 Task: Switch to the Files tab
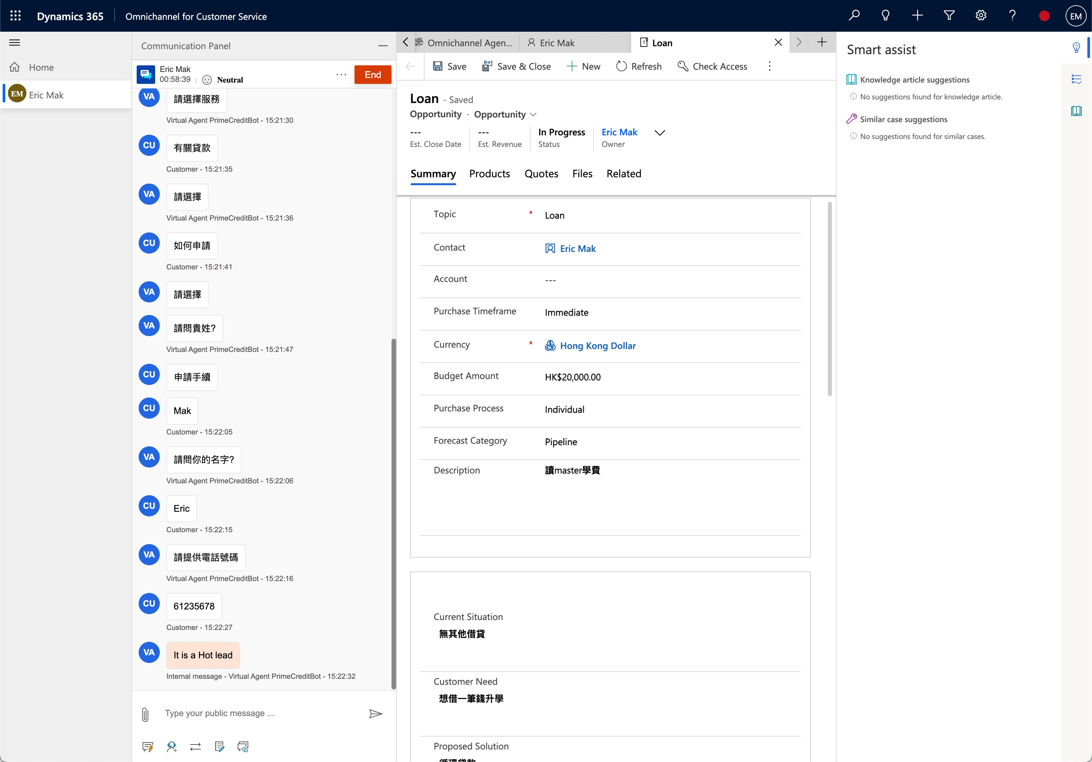click(582, 174)
